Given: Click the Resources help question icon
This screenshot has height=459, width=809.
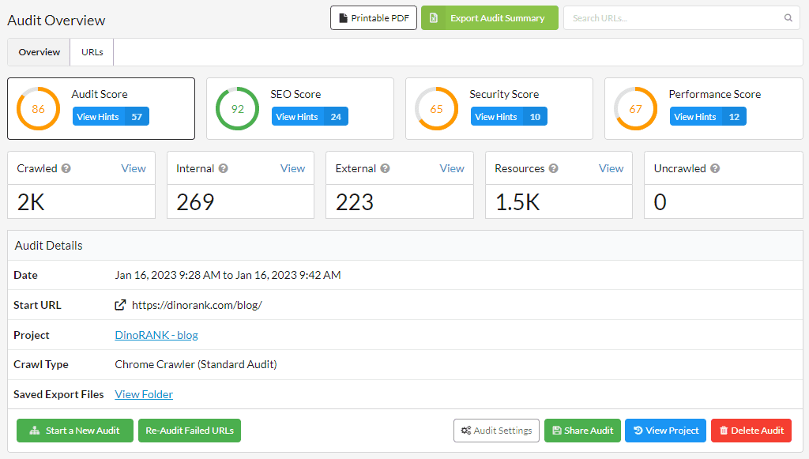Looking at the screenshot, I should [x=553, y=168].
